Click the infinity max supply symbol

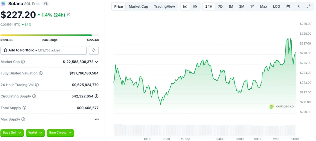pyautogui.click(x=97, y=119)
